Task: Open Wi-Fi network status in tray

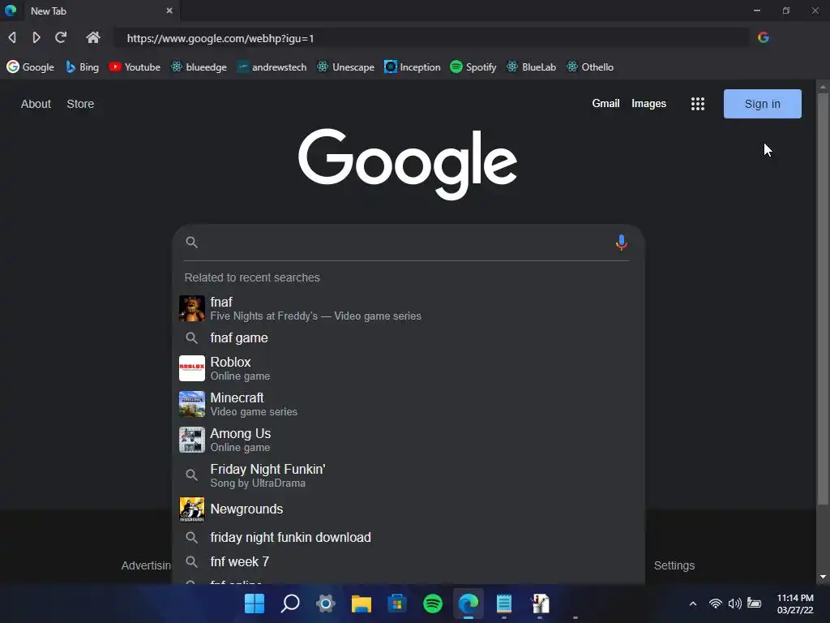Action: (716, 604)
